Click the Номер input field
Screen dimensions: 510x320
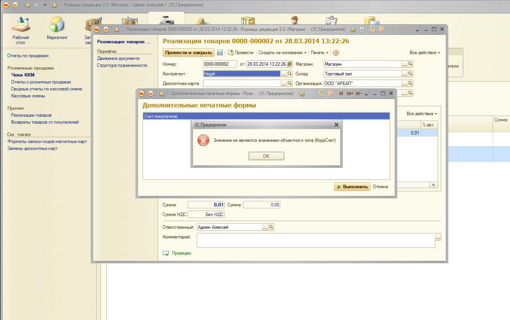click(x=220, y=64)
